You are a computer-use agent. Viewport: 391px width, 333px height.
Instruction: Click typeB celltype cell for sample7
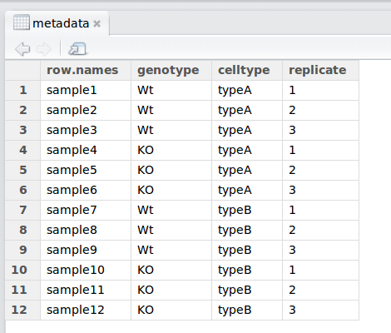[247, 211]
